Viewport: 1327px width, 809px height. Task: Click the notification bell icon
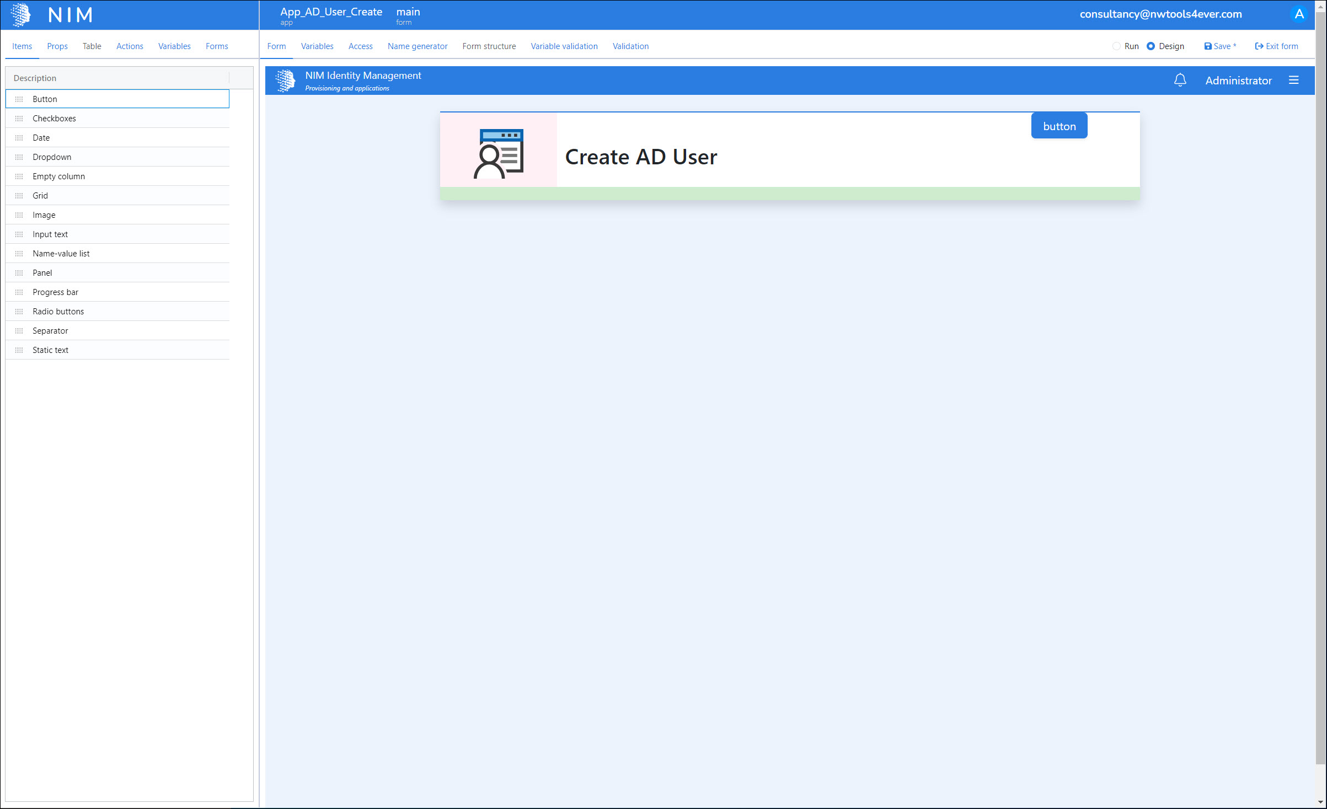click(1180, 81)
